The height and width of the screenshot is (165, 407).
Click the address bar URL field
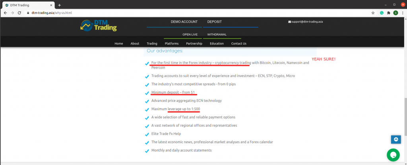[x=197, y=13]
